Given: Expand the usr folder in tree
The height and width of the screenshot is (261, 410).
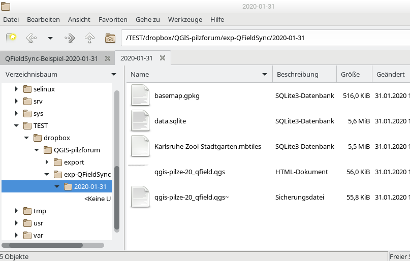Looking at the screenshot, I should 16,223.
